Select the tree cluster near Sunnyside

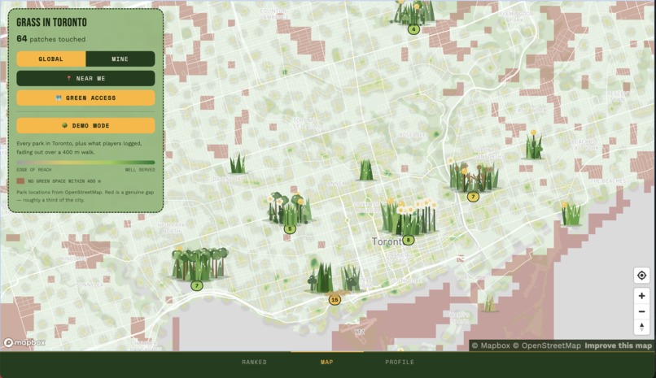pos(199,263)
